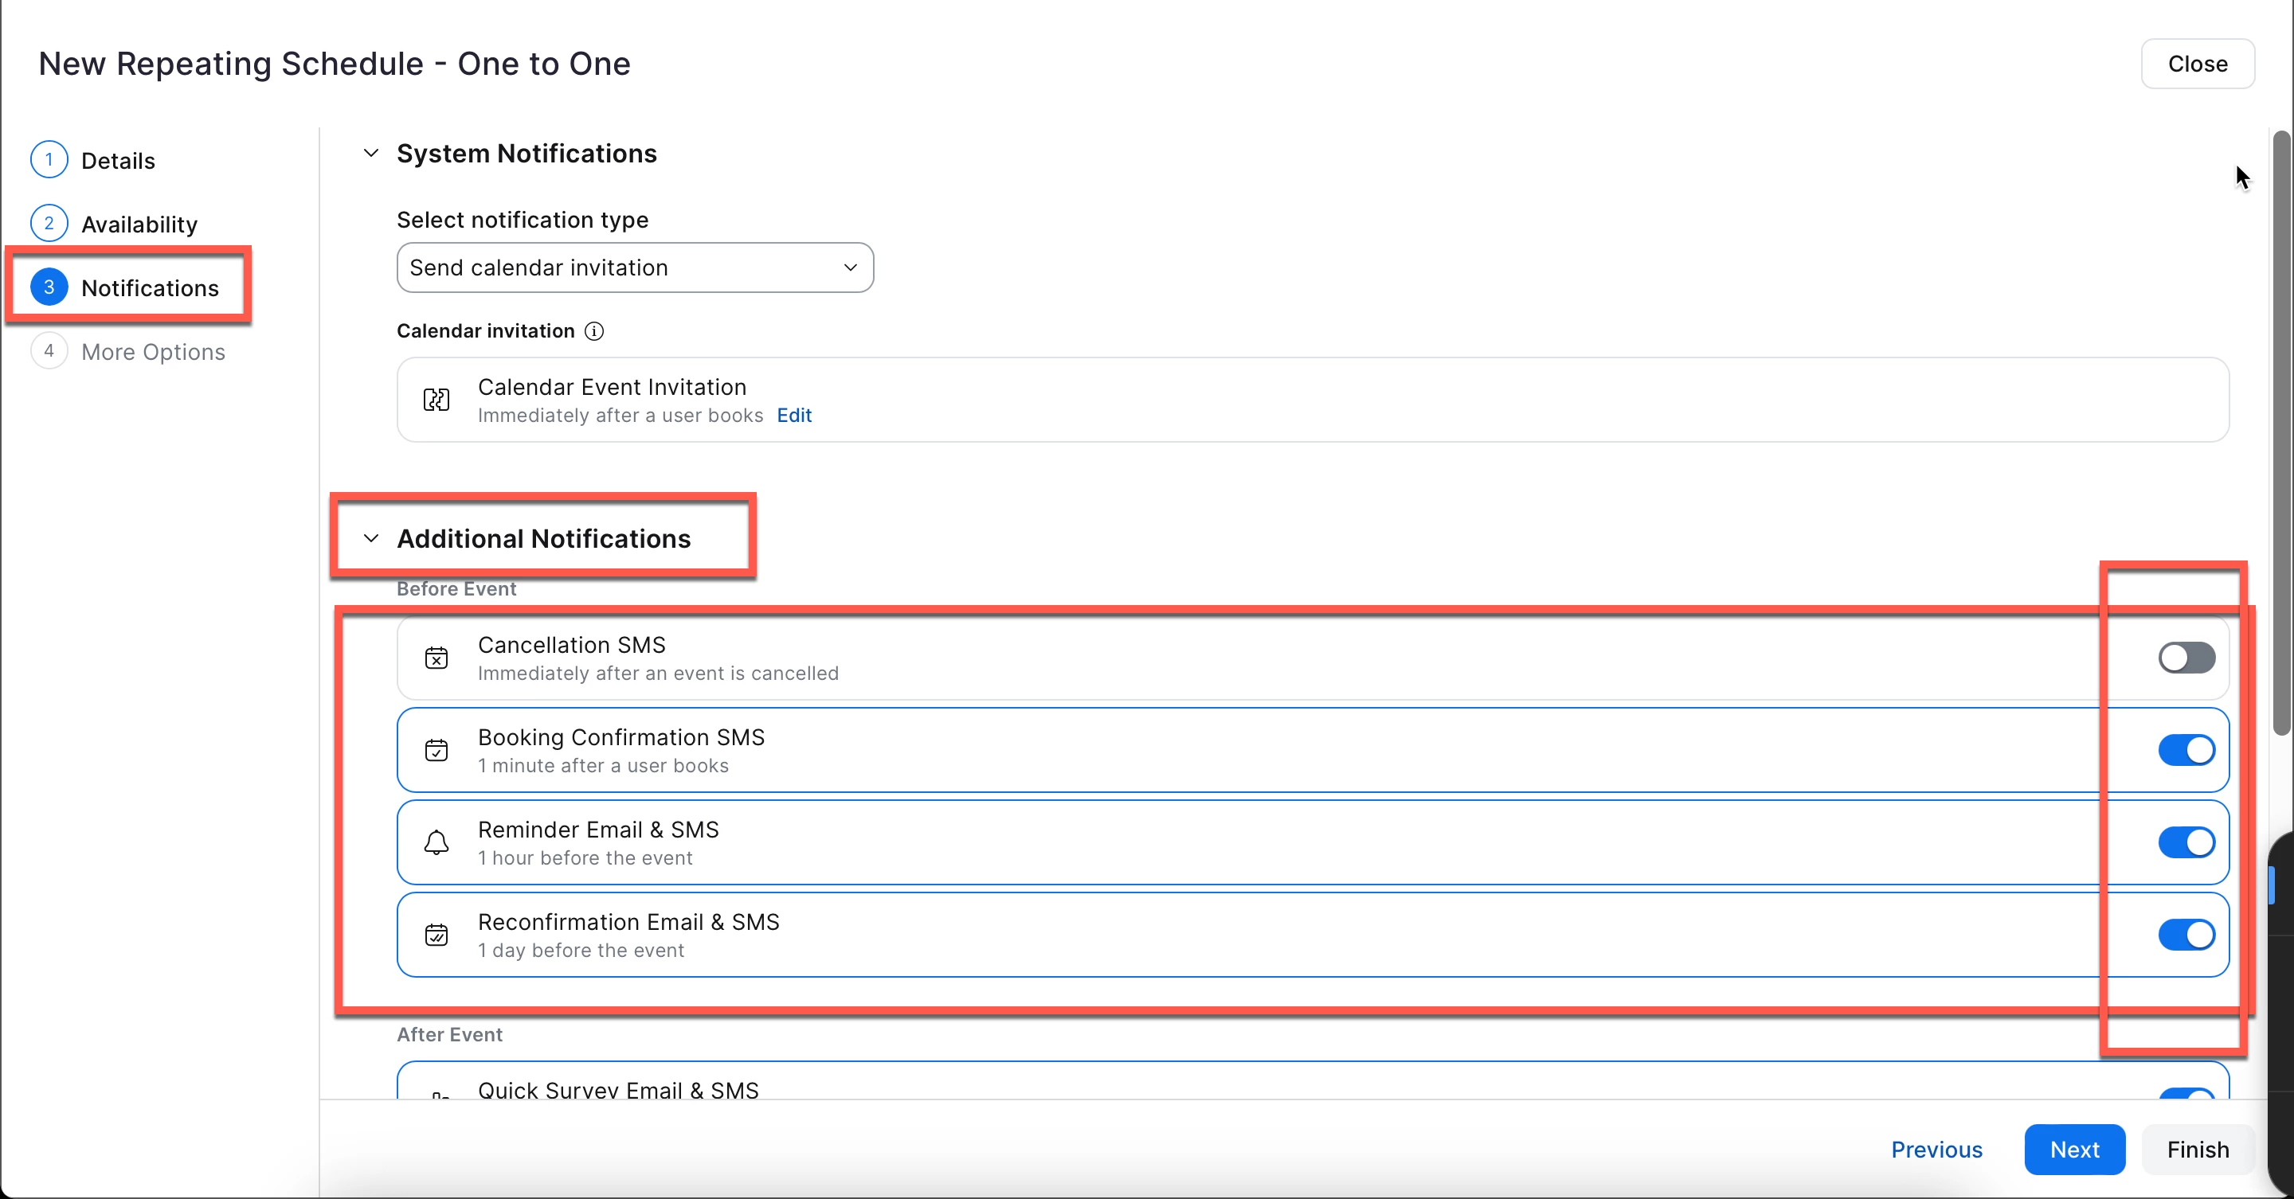This screenshot has width=2294, height=1199.
Task: Click the Reconfirmation Email & SMS icon
Action: coord(436,935)
